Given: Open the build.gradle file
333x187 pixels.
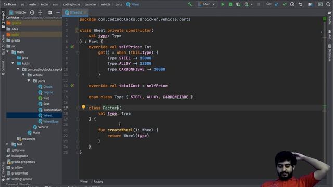Looking at the screenshot, I should coord(17,156).
